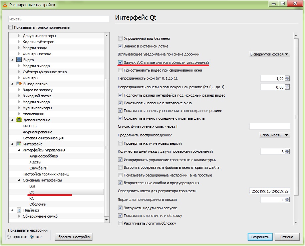
Task: Click the filtered words list input field
Action: 270,126
